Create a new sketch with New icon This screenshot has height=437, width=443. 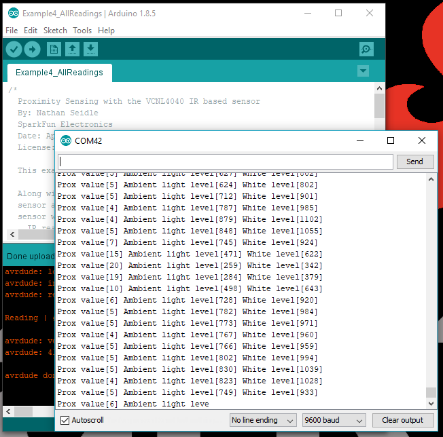pos(54,50)
